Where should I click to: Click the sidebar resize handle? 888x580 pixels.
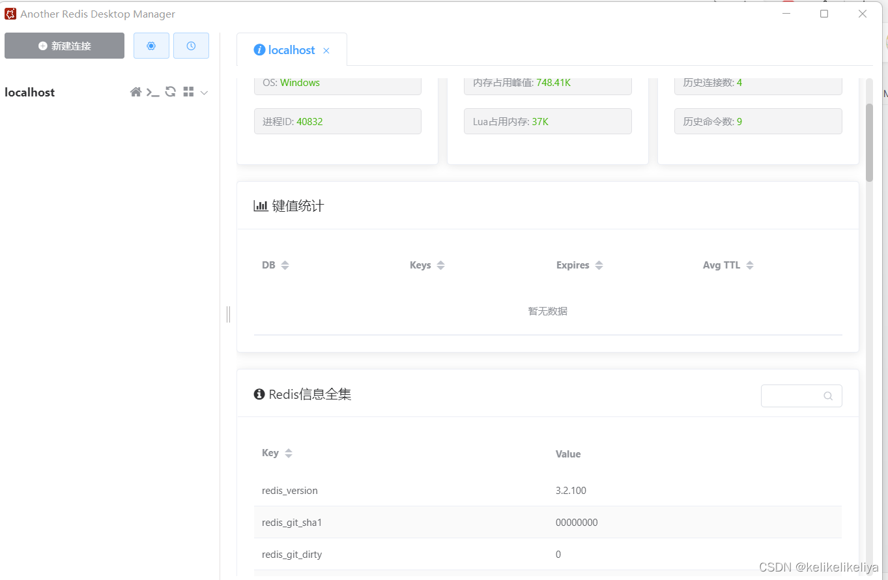[228, 314]
